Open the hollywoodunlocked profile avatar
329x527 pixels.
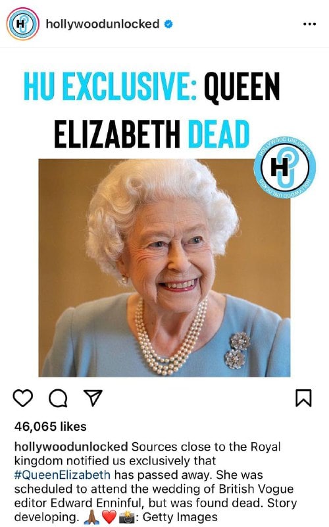(x=22, y=24)
